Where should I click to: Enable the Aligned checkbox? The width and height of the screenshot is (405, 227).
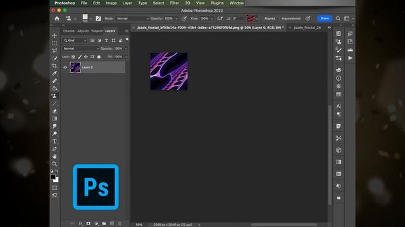click(x=261, y=18)
